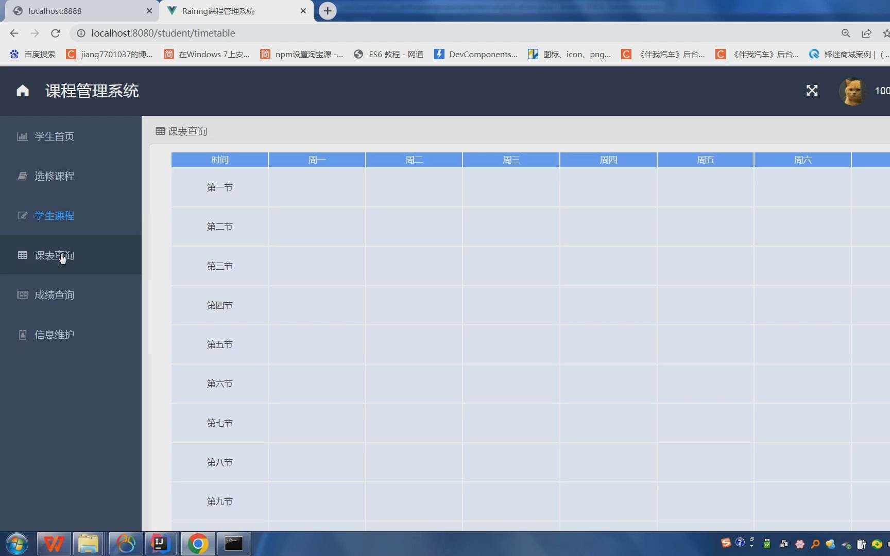The image size is (890, 556).
Task: Open WPS Office from the taskbar
Action: [54, 543]
